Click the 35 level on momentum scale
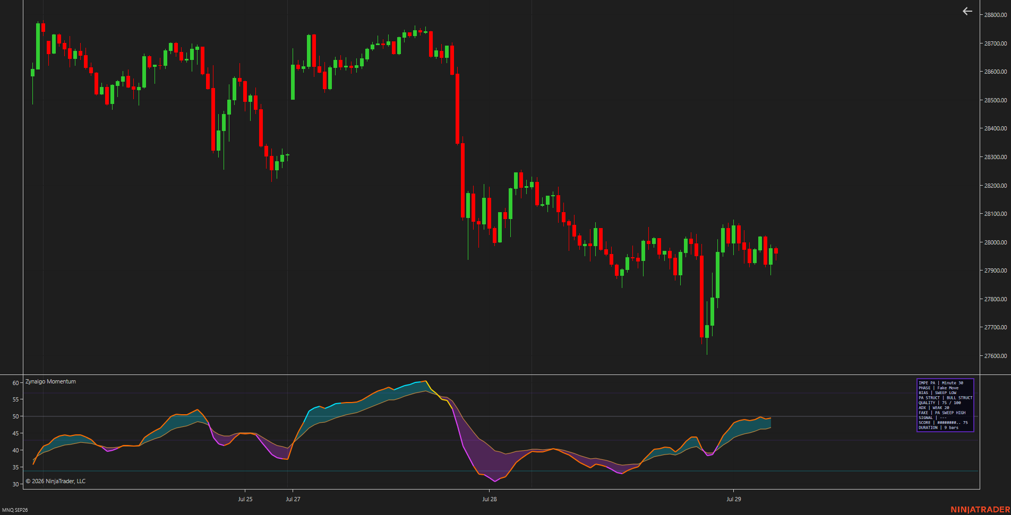 click(x=15, y=467)
